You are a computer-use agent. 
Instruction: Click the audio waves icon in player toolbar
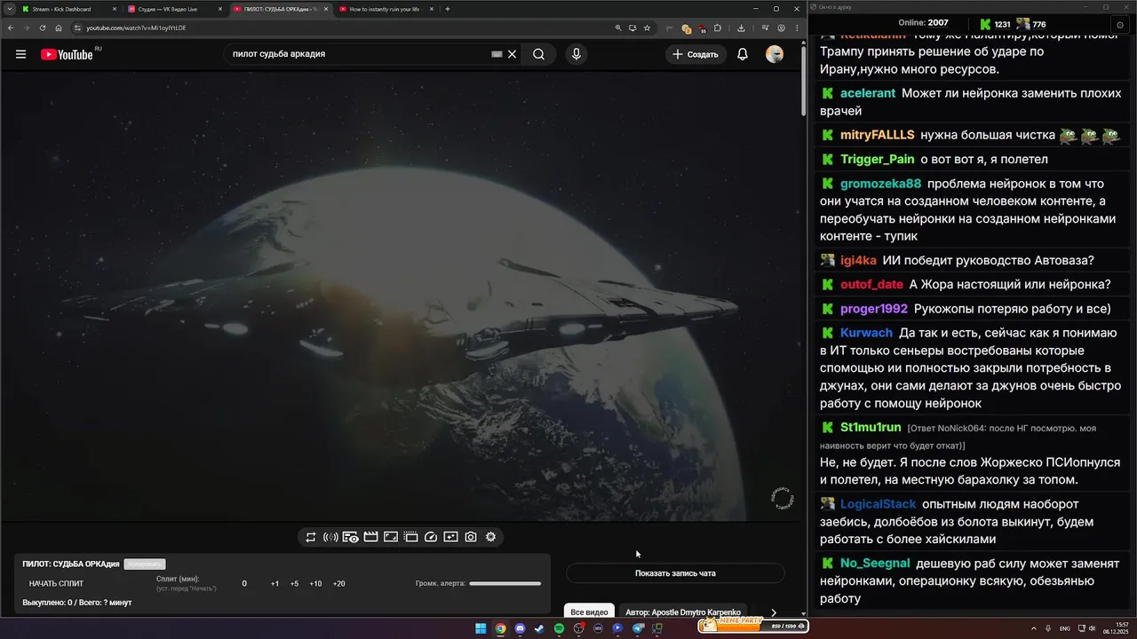(330, 537)
